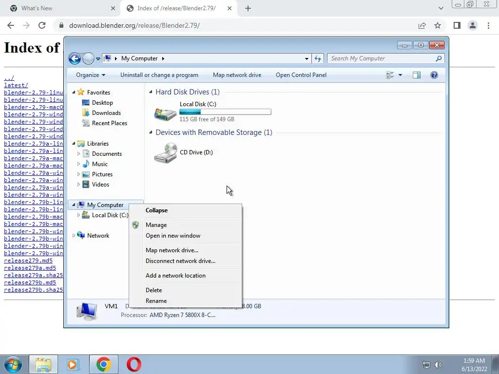Expand the Music library
Viewport: 499px width, 374px height.
tap(78, 164)
